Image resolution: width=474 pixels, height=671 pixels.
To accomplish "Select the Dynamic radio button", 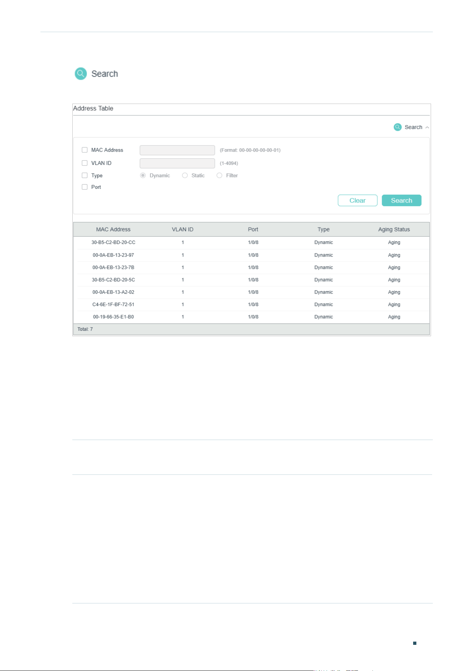I will tap(143, 175).
